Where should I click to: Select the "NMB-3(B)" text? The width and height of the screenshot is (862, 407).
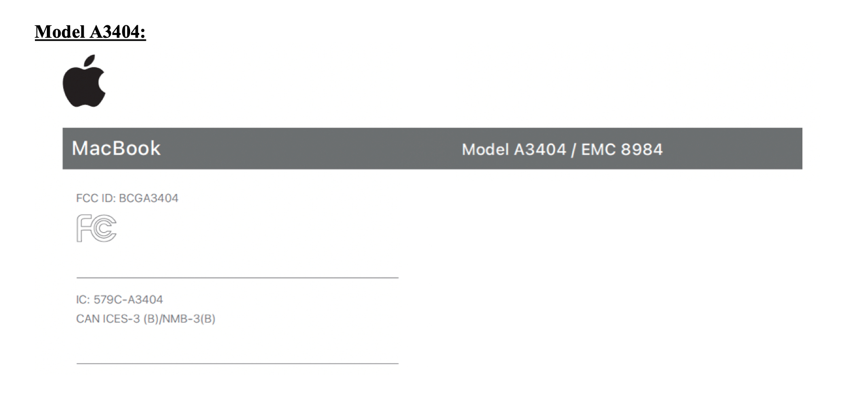189,319
